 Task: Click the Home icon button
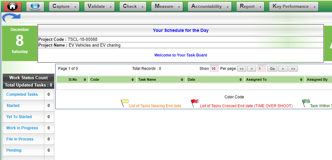coord(12,7)
